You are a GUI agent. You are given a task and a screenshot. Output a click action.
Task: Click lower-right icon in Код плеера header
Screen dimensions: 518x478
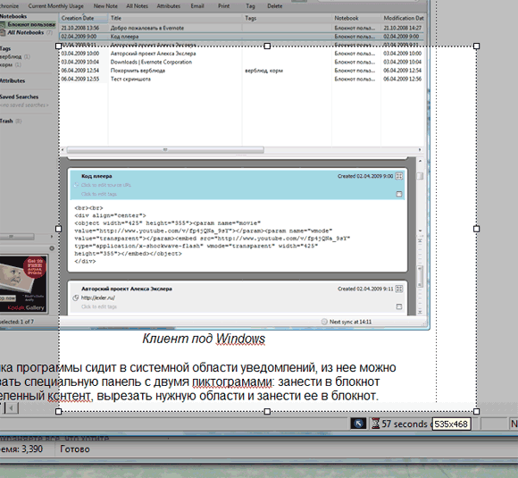[x=399, y=194]
